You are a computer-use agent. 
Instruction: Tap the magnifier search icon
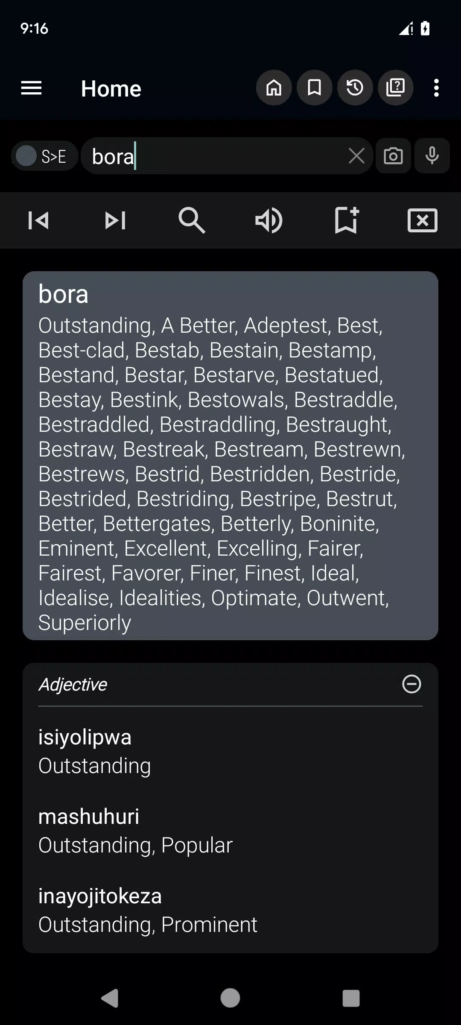pyautogui.click(x=192, y=220)
